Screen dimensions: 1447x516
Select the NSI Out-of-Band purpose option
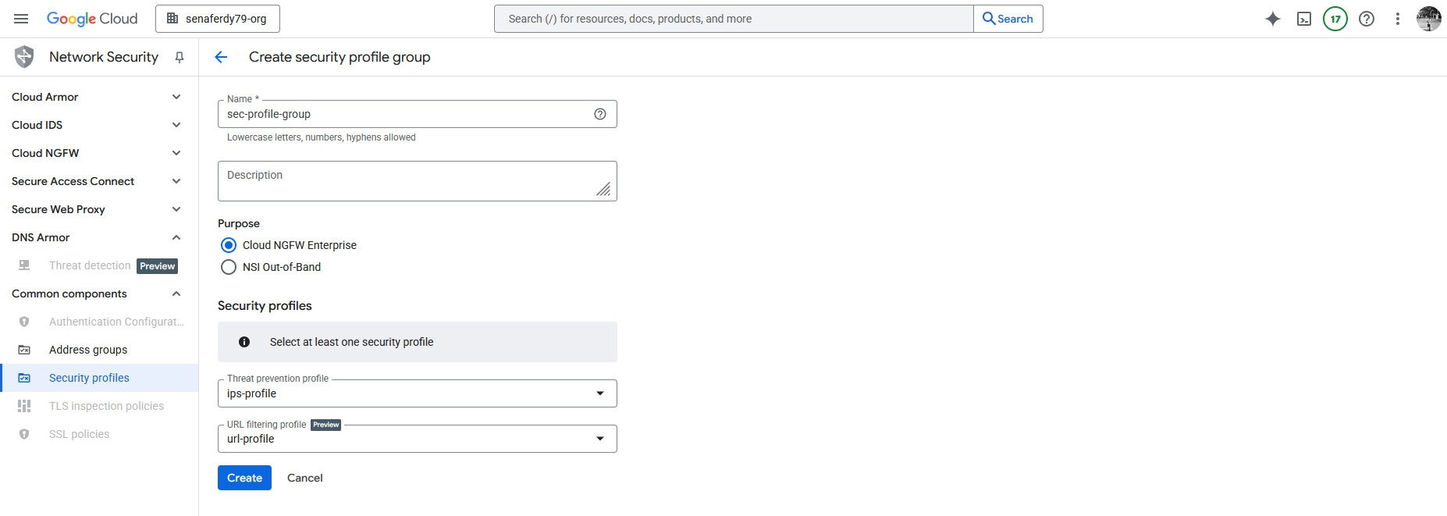pos(229,267)
